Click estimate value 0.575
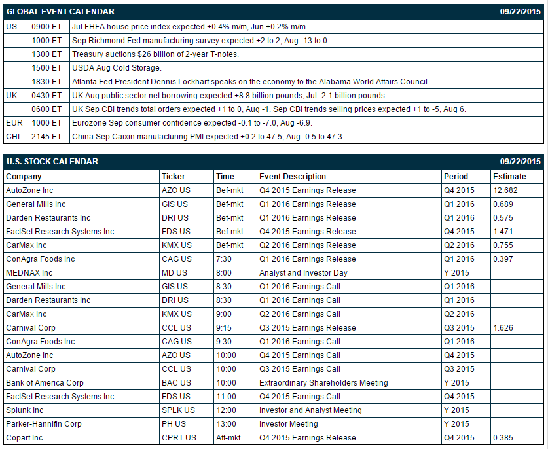The height and width of the screenshot is (449, 548). [x=503, y=218]
